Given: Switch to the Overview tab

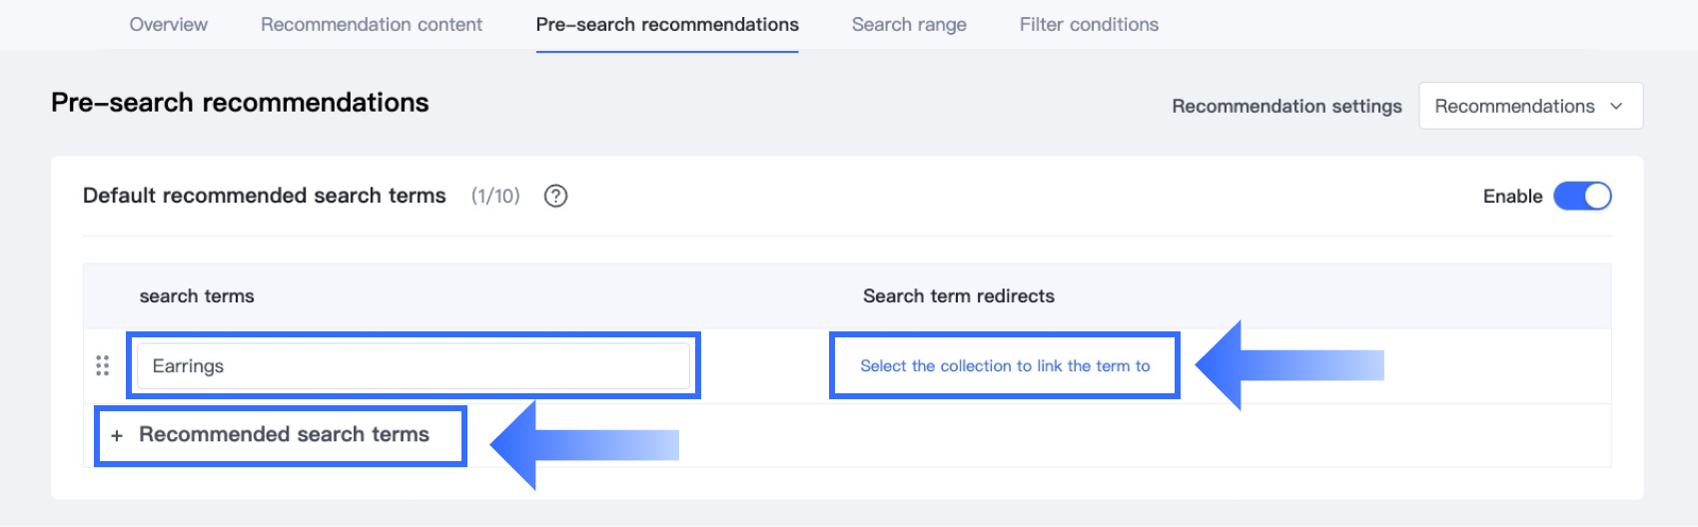Looking at the screenshot, I should 169,25.
